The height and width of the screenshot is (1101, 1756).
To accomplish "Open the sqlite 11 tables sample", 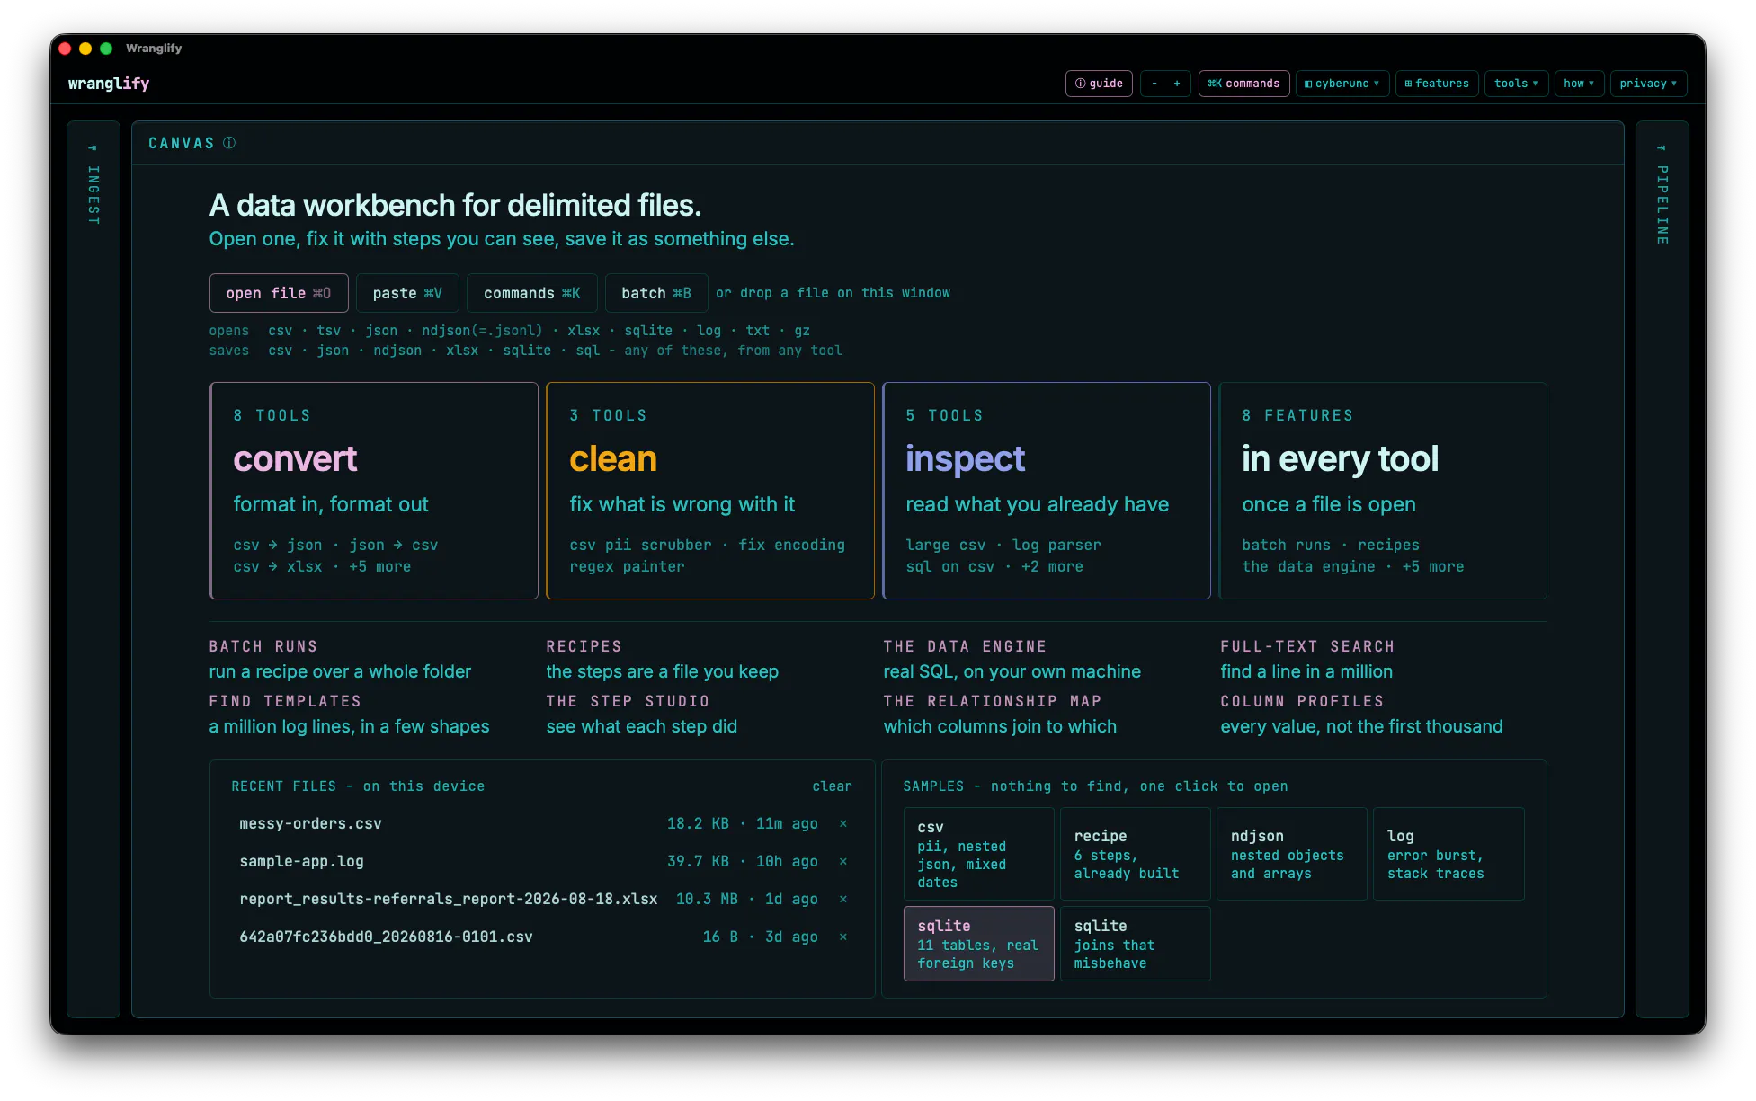I will point(978,944).
